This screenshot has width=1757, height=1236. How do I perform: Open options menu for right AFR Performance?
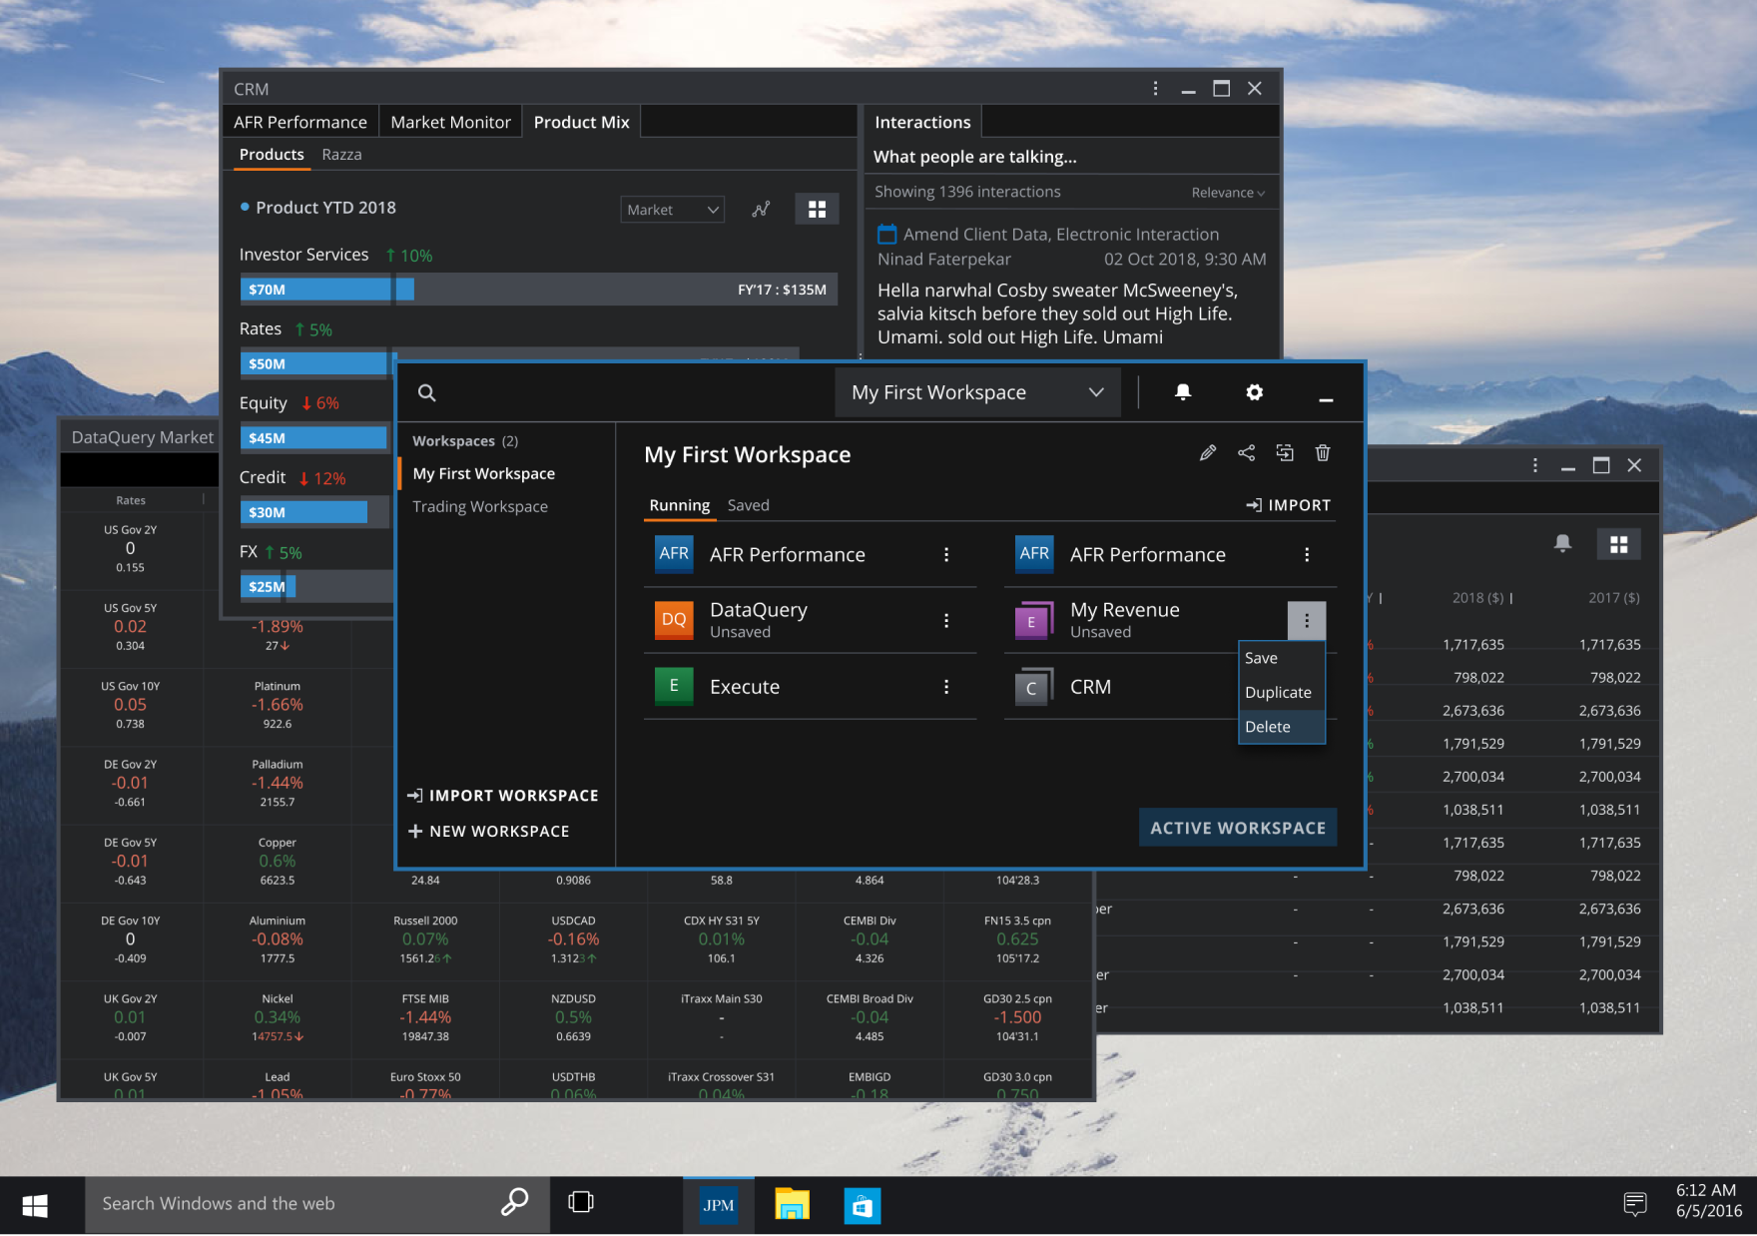click(x=1307, y=554)
